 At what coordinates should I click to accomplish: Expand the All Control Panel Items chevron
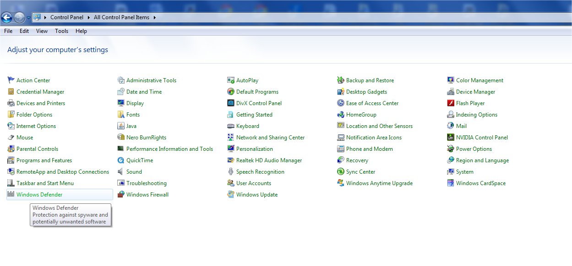click(154, 17)
